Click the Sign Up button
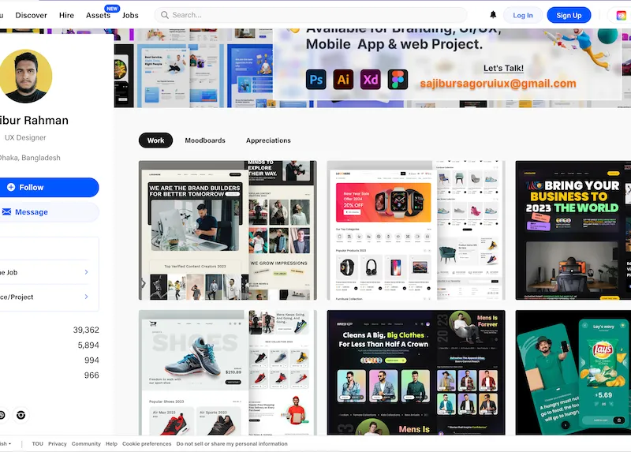Image resolution: width=631 pixels, height=452 pixels. pyautogui.click(x=569, y=15)
